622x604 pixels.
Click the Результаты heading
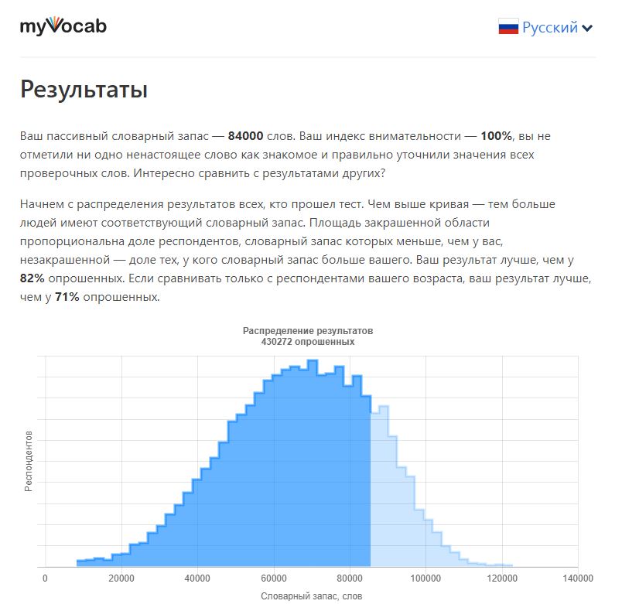click(x=84, y=89)
